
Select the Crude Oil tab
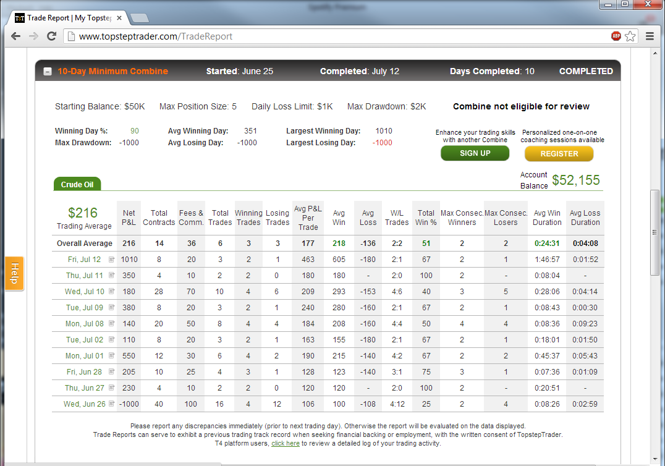77,184
